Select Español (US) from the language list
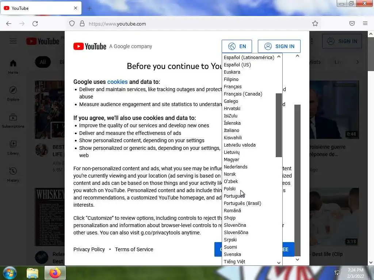374x280 pixels. coord(249,65)
